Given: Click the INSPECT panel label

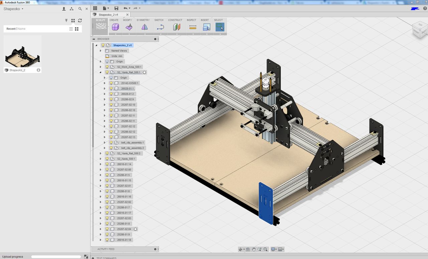Looking at the screenshot, I should 192,20.
